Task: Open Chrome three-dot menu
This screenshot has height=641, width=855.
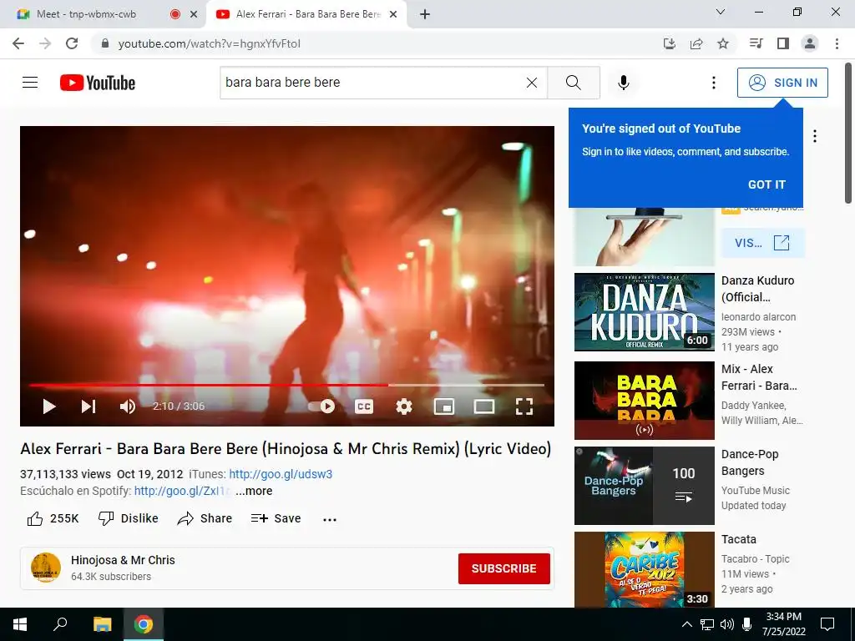Action: point(837,43)
